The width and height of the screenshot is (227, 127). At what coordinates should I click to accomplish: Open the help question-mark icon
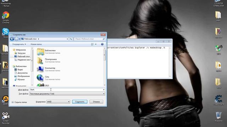[x=102, y=44]
